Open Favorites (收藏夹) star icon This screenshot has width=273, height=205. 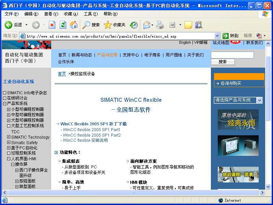pos(108,25)
